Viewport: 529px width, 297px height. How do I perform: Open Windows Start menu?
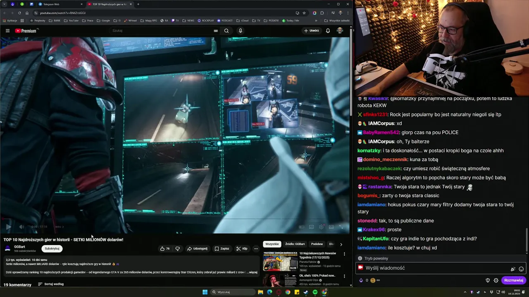(x=205, y=292)
